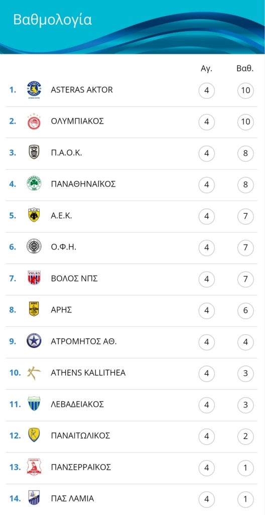265x515 pixels.
Task: Click Aris's 6 points badge
Action: click(245, 310)
